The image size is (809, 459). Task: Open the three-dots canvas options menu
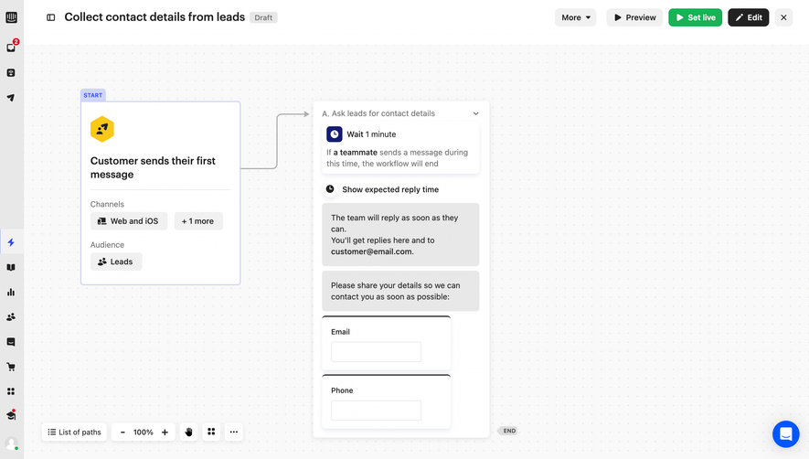(x=234, y=432)
